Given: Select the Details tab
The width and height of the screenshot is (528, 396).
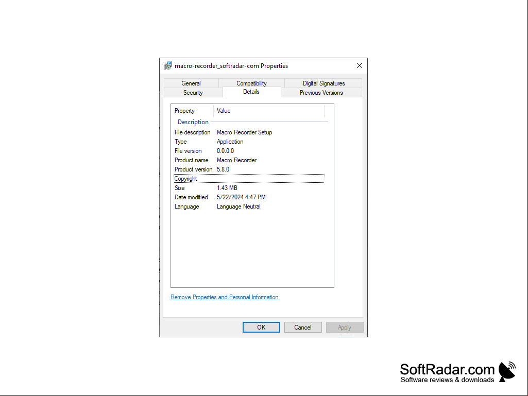Looking at the screenshot, I should coord(251,92).
